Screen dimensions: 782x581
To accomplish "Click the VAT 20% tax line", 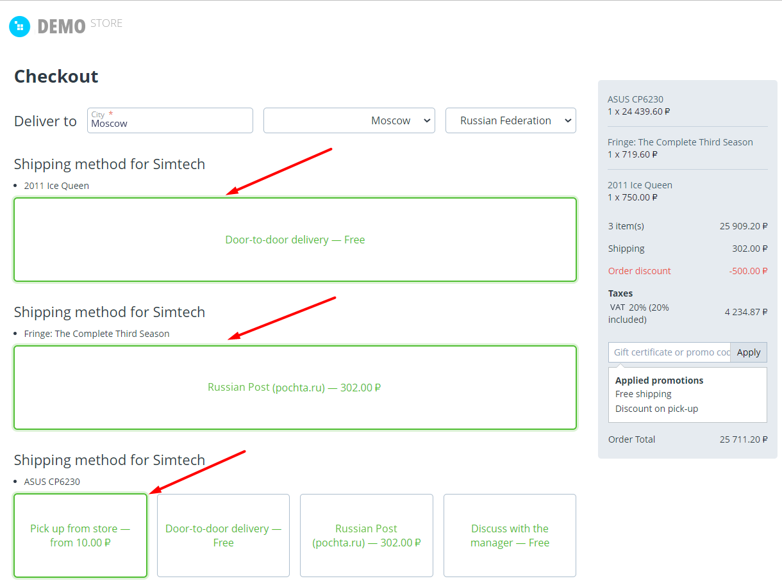I will pos(688,313).
